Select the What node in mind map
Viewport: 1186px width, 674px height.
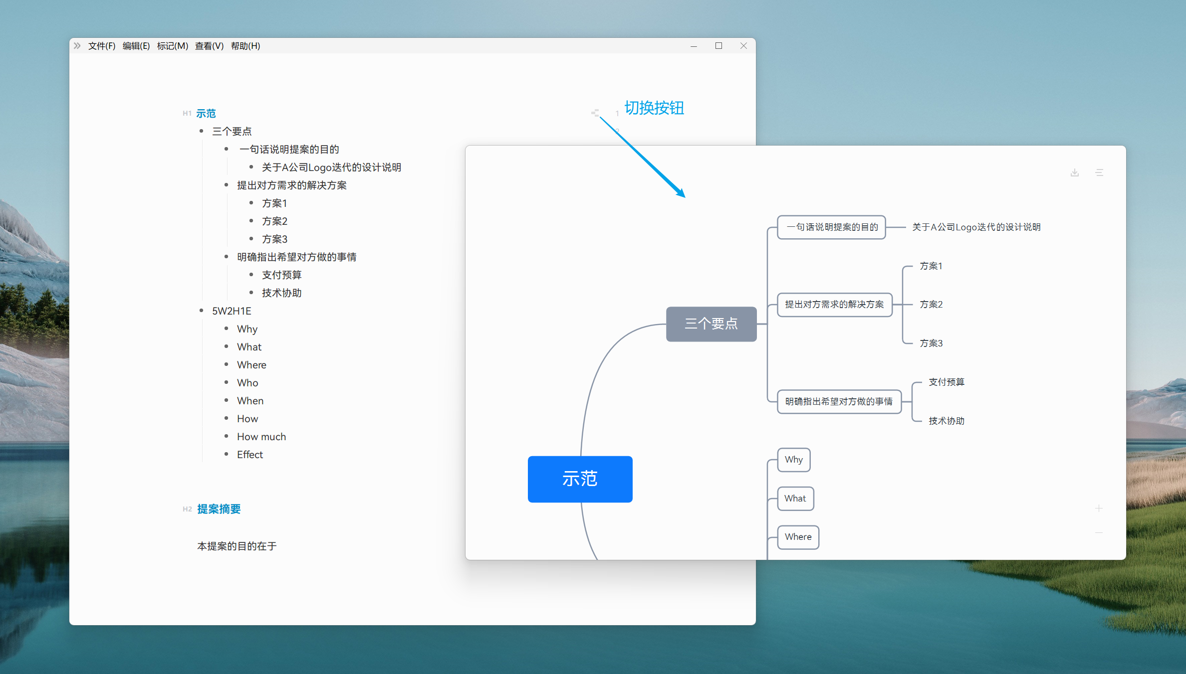coord(795,499)
